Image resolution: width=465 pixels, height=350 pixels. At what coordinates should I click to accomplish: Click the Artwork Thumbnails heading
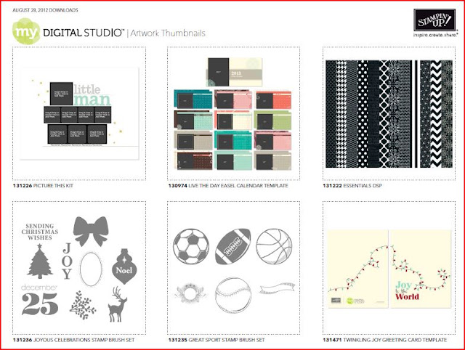[168, 33]
